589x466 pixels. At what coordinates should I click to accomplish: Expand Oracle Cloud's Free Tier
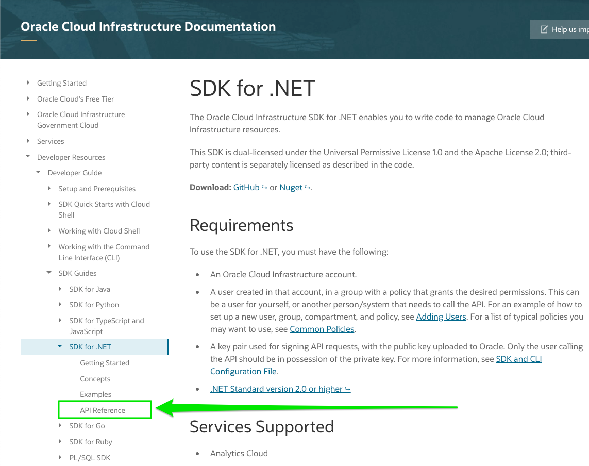tap(27, 98)
